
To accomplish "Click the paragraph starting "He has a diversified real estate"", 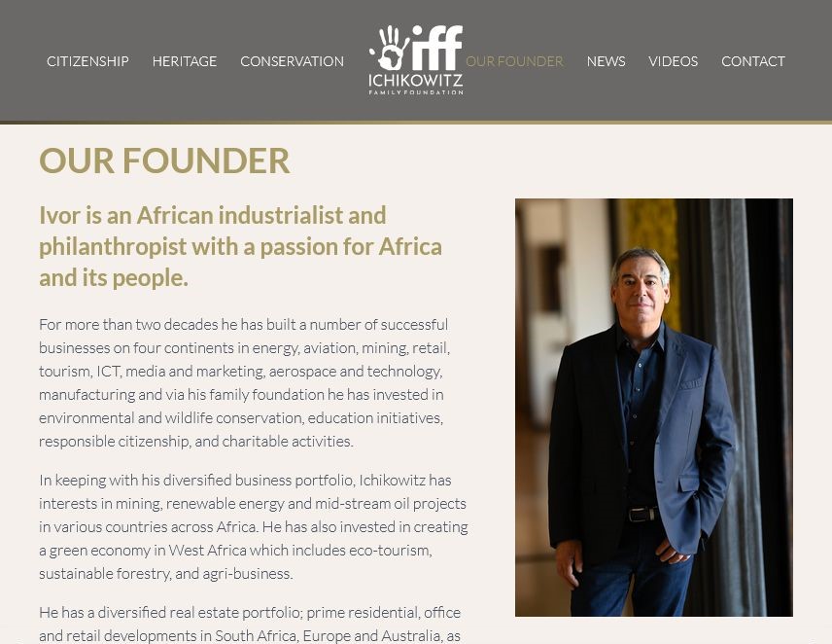I will [250, 624].
